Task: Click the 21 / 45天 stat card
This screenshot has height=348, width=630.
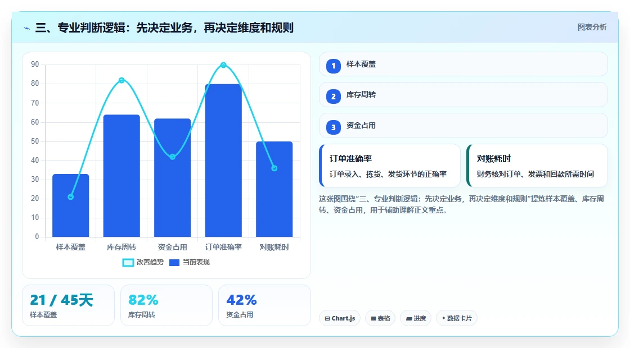Action: pyautogui.click(x=68, y=305)
